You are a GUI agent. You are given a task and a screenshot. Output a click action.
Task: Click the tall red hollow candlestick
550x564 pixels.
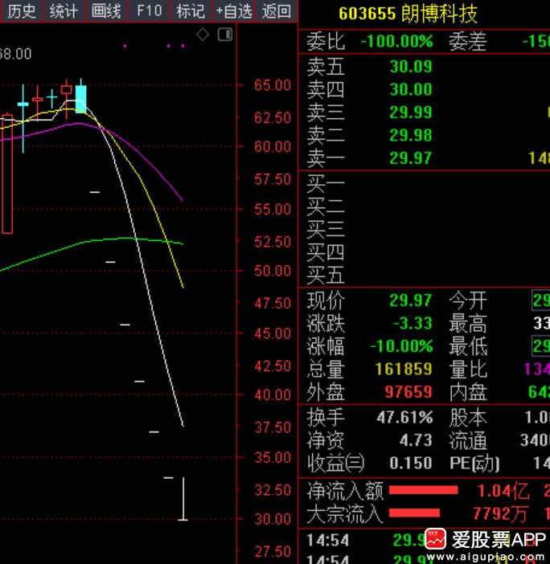(x=7, y=174)
